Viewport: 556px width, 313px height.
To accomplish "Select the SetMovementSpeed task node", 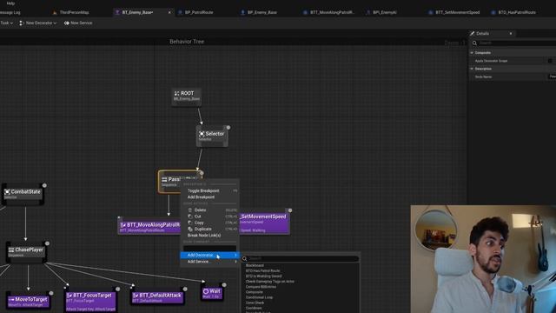I will coord(264,223).
